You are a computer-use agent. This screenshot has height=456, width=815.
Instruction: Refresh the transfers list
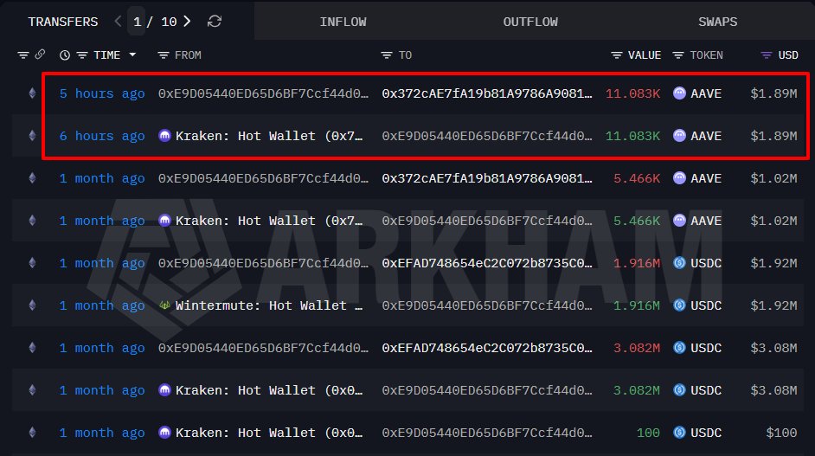pos(215,22)
